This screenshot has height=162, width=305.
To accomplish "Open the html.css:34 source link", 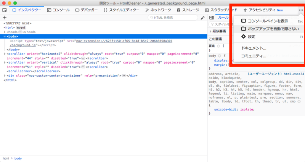I will (x=294, y=74).
